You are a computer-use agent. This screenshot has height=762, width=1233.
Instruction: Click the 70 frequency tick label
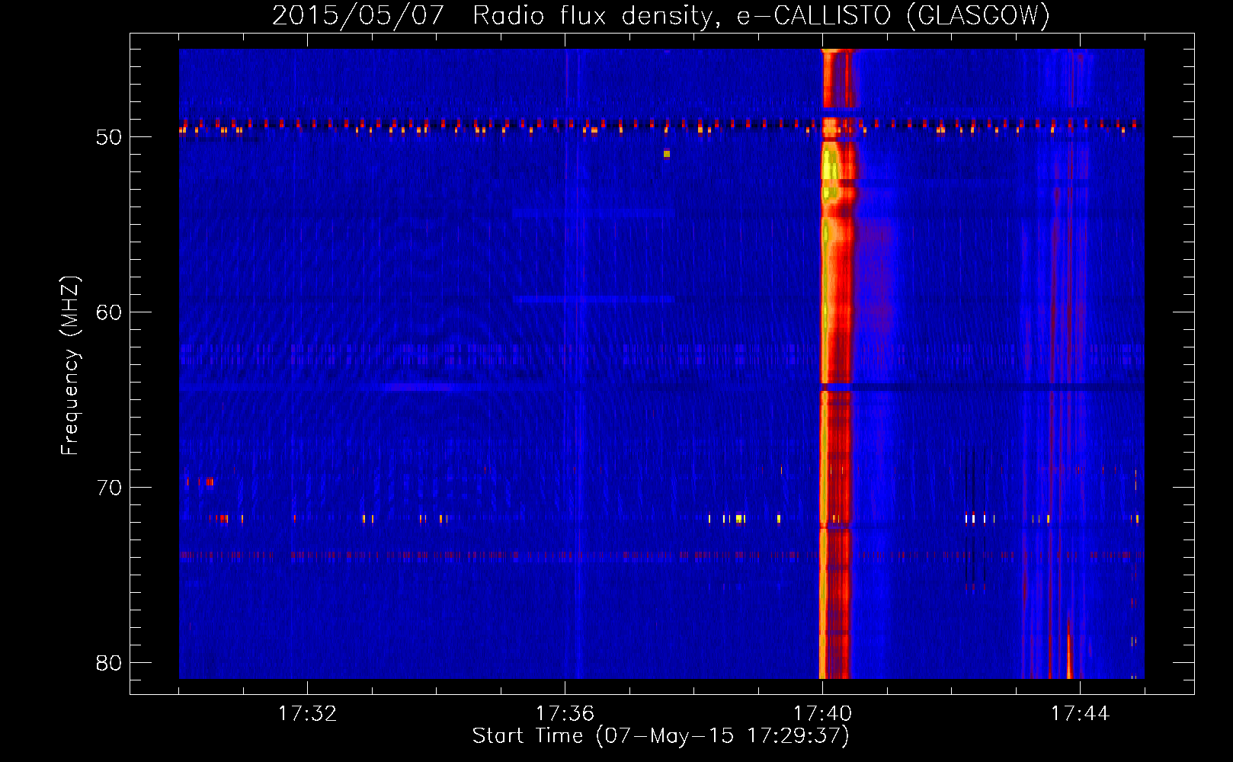109,488
